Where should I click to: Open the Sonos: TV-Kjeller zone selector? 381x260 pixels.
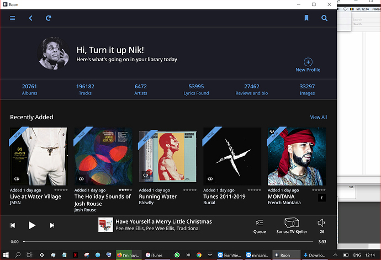click(x=292, y=226)
